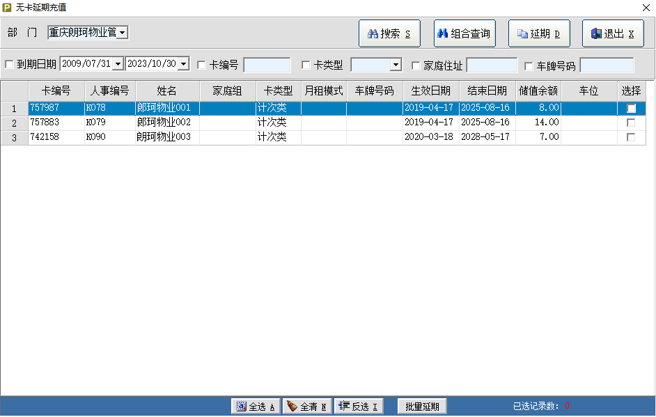Screen dimensions: 656x417
Task: Tick the 卡编号 filter checkbox
Action: click(x=202, y=65)
